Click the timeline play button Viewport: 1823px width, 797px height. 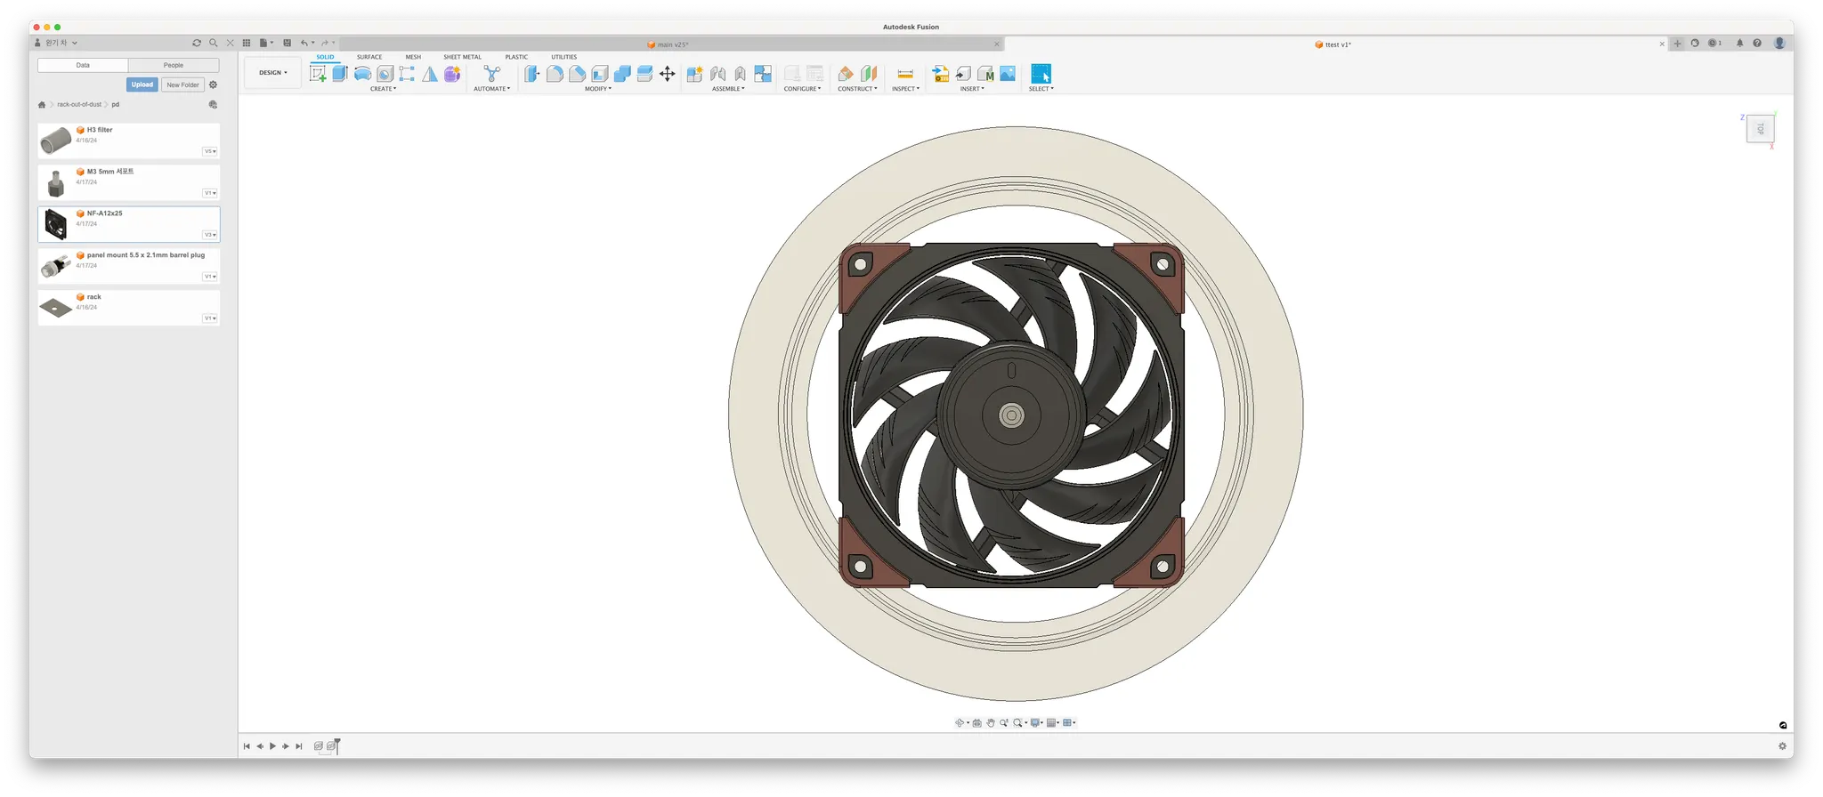click(272, 746)
